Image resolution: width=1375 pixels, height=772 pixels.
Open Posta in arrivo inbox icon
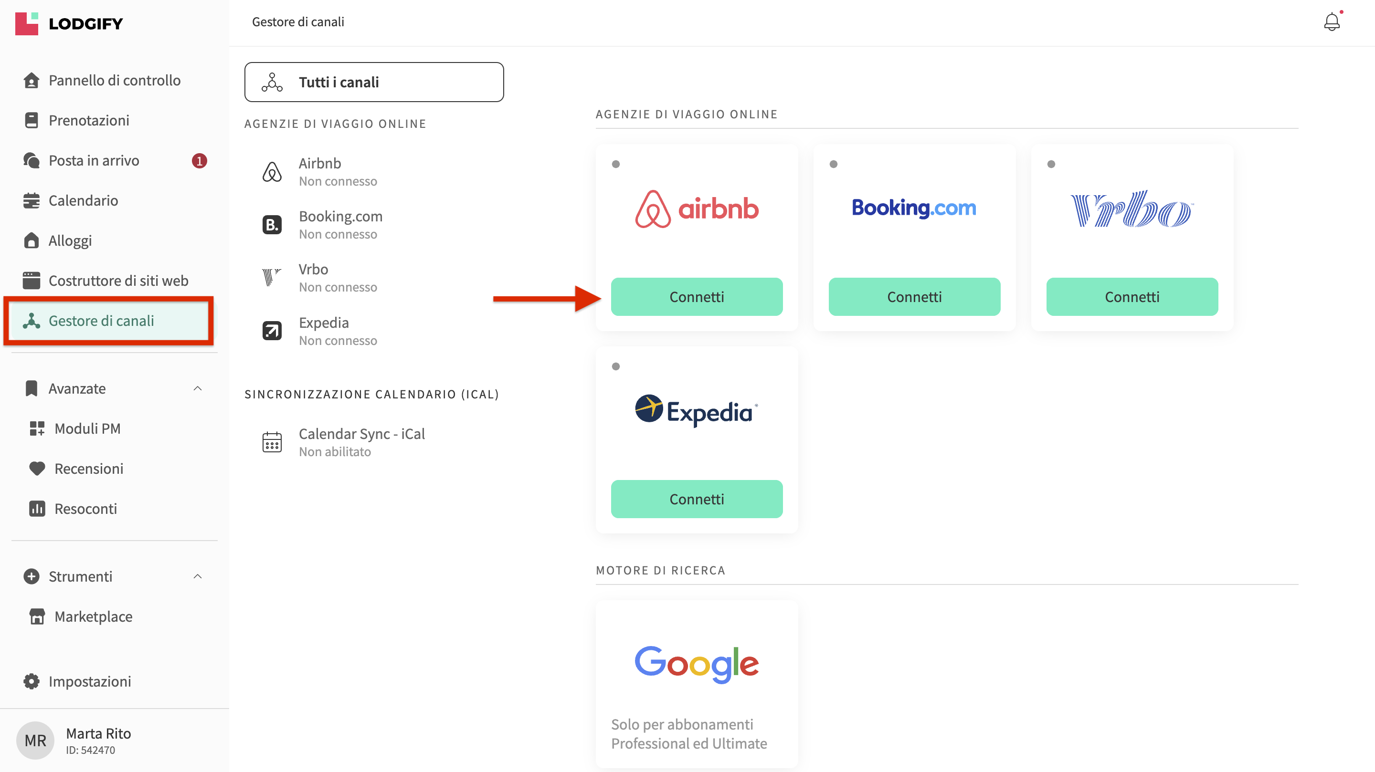tap(32, 161)
